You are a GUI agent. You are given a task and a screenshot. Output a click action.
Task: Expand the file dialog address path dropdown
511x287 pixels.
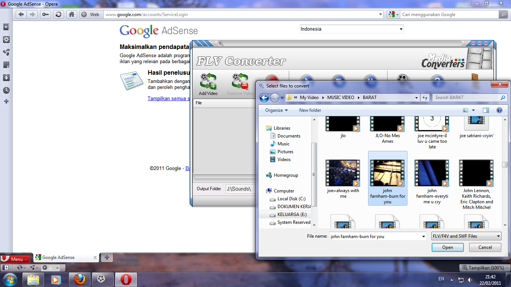coord(416,98)
